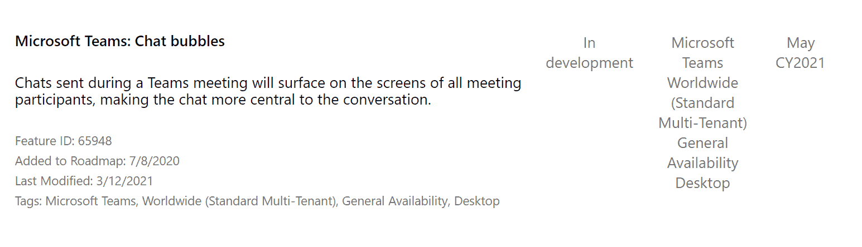Screen dimensions: 862x247
Task: Choose 'Worldwide (Standard Multi-Tenant)' in Tags line
Action: click(x=239, y=201)
